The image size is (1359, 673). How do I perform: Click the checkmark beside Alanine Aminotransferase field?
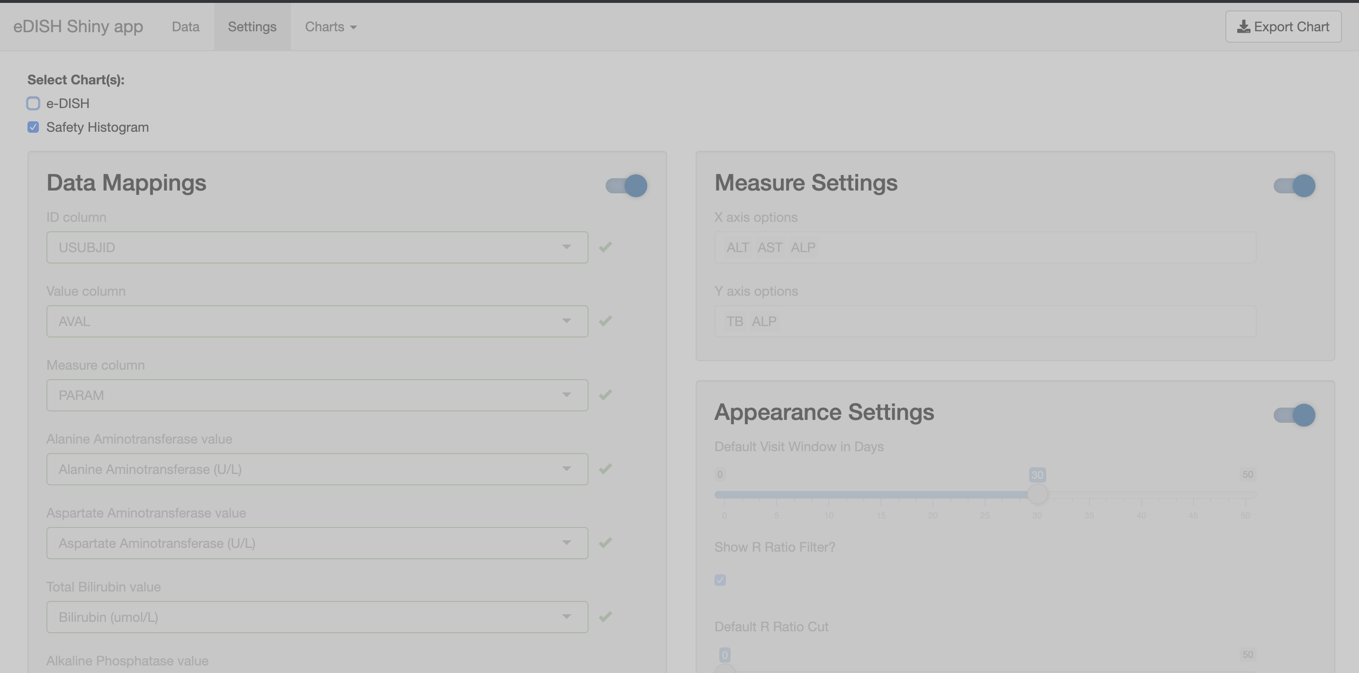click(x=605, y=468)
